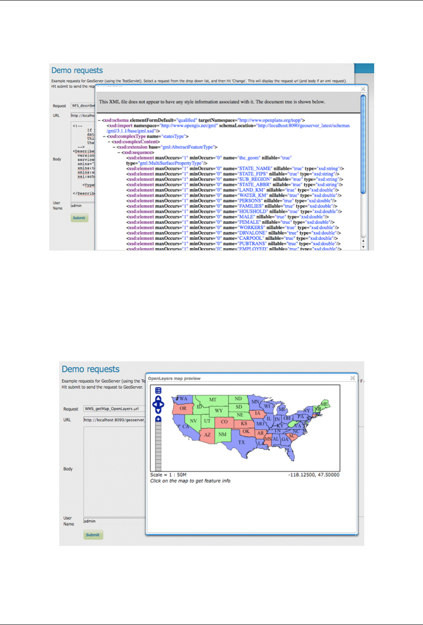This screenshot has height=625, width=423.
Task: Click the Oregon (OR) state on the map
Action: tap(183, 408)
